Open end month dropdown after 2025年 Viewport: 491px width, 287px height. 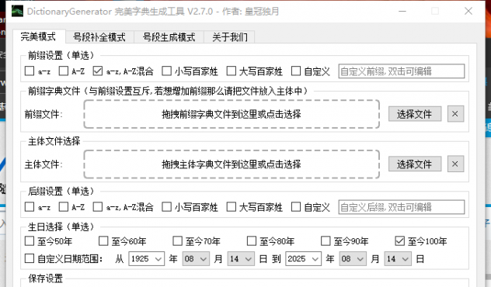click(353, 259)
